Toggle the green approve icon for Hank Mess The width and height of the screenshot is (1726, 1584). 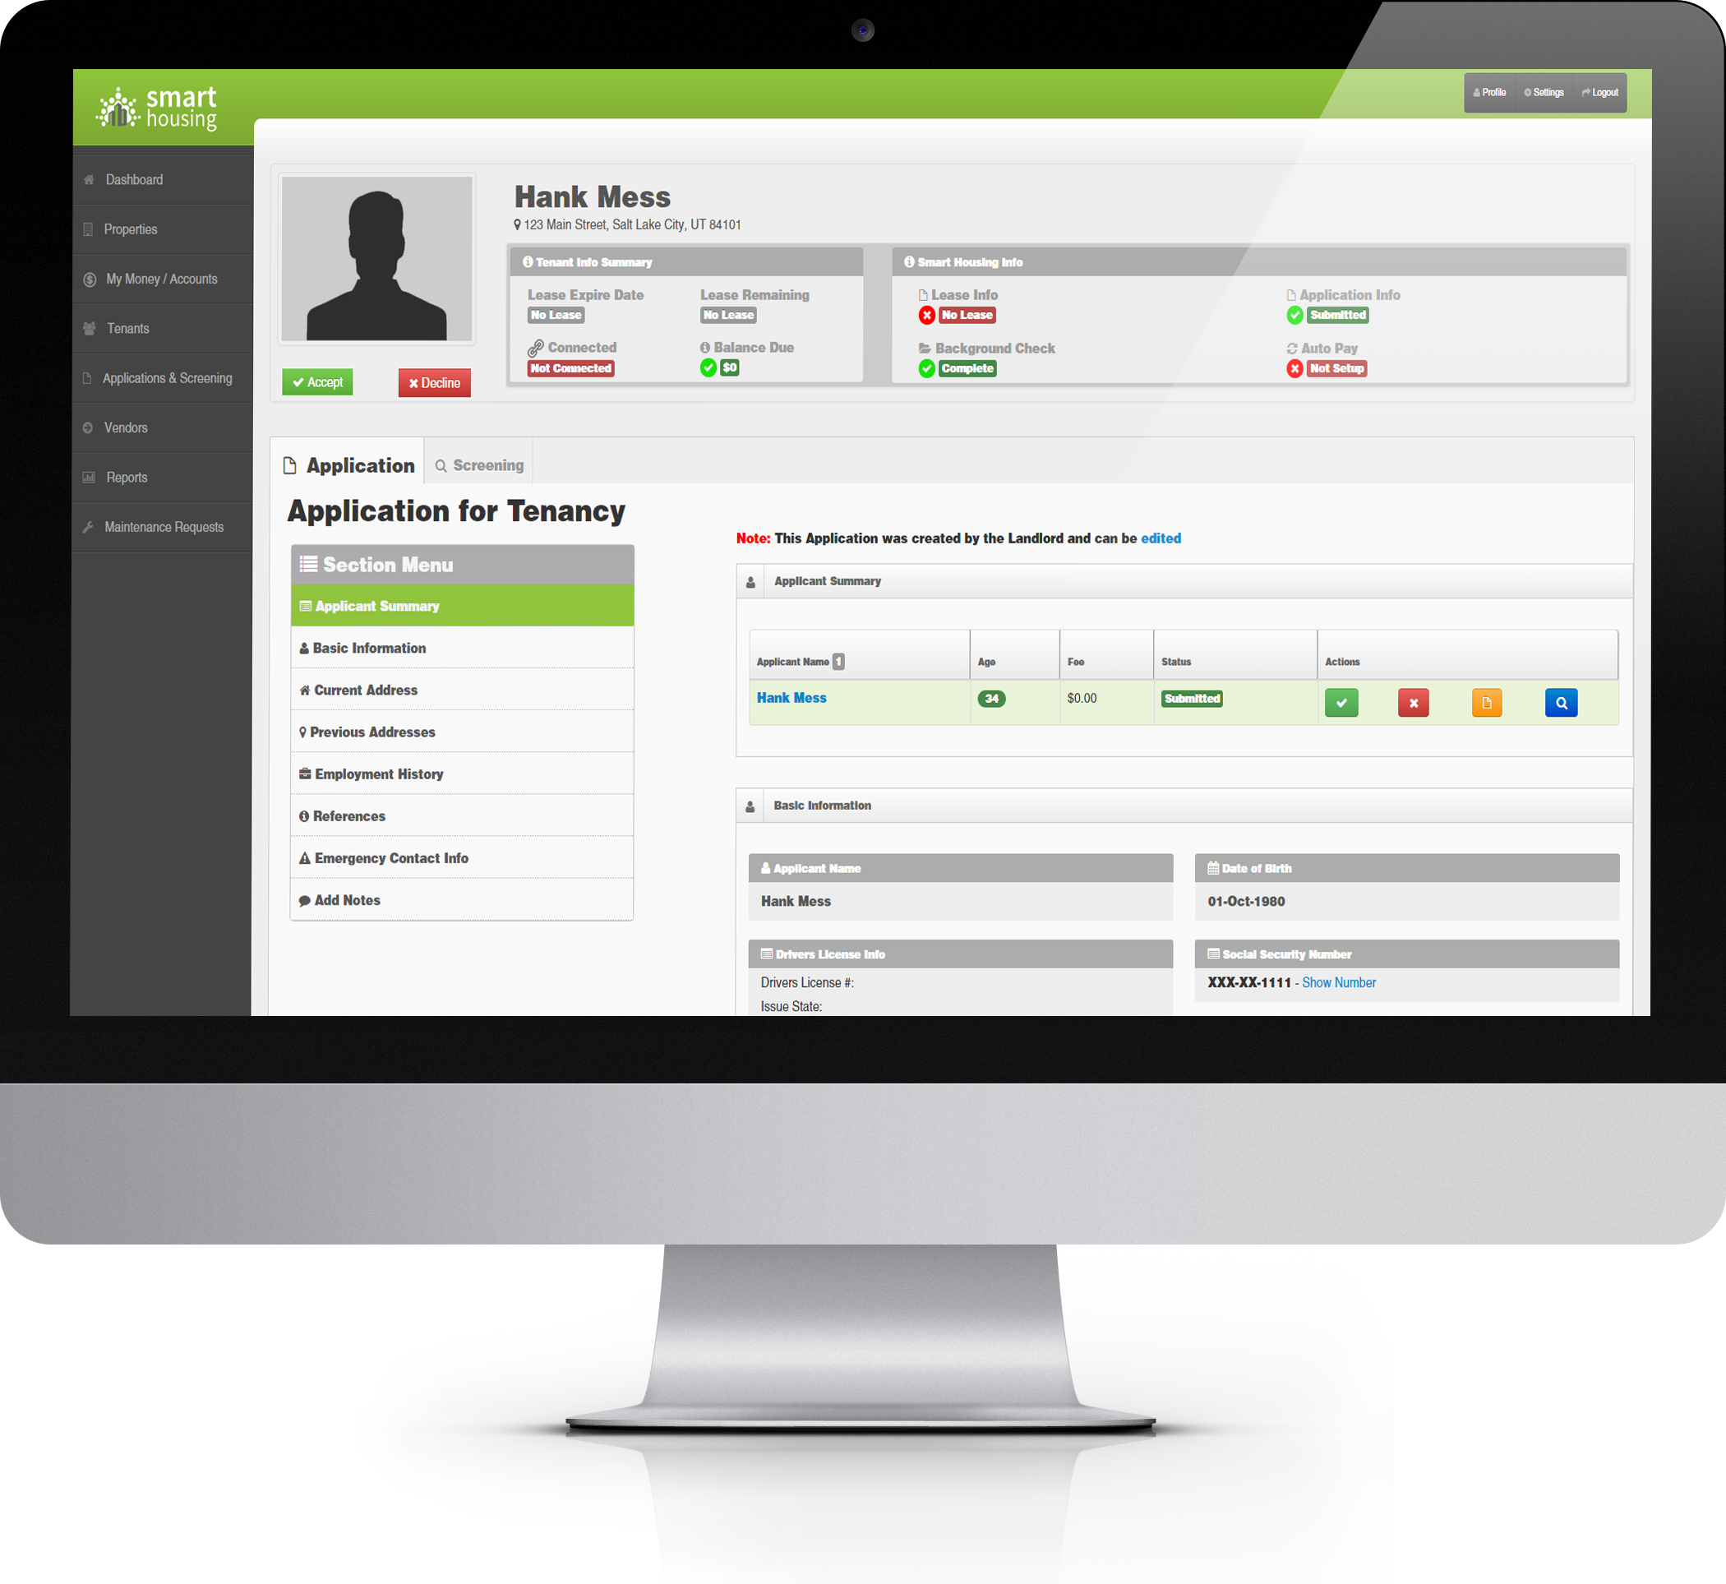click(x=1343, y=703)
